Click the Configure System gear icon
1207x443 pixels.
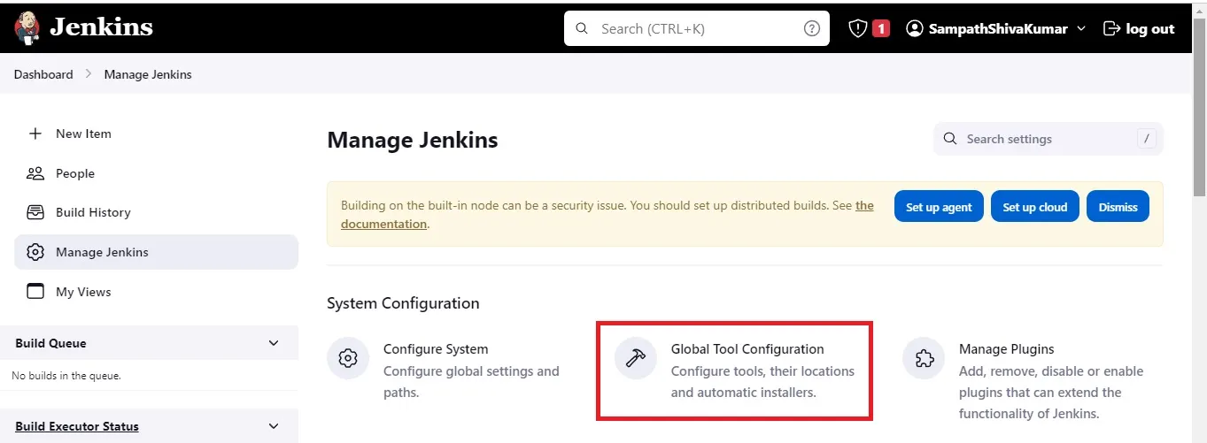[x=348, y=358]
